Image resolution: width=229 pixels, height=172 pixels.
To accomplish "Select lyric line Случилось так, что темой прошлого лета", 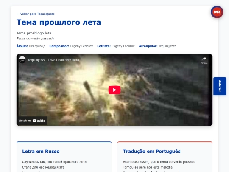I will pyautogui.click(x=54, y=162).
